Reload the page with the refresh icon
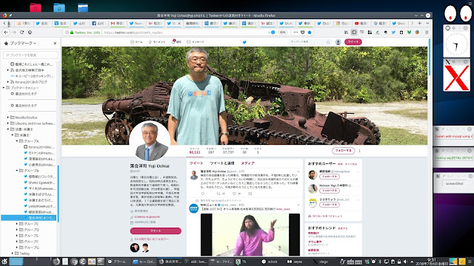The width and height of the screenshot is (474, 266). click(21, 33)
